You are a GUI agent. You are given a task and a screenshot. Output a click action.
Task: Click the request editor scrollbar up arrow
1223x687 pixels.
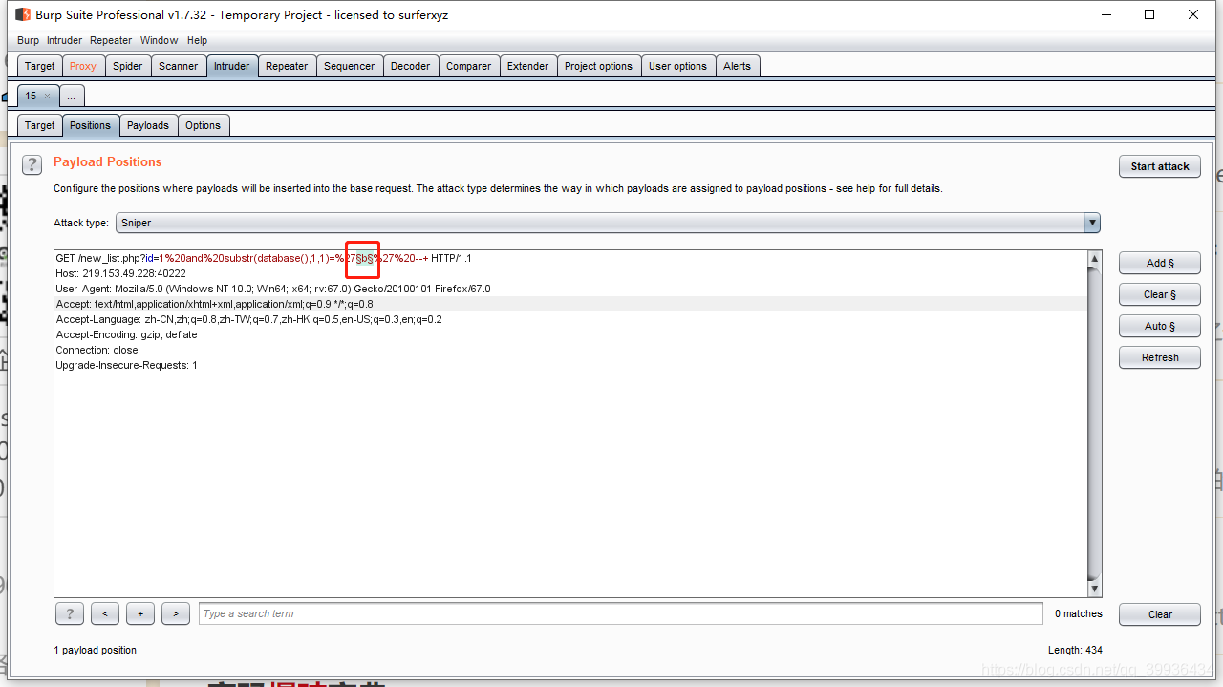[x=1095, y=259]
